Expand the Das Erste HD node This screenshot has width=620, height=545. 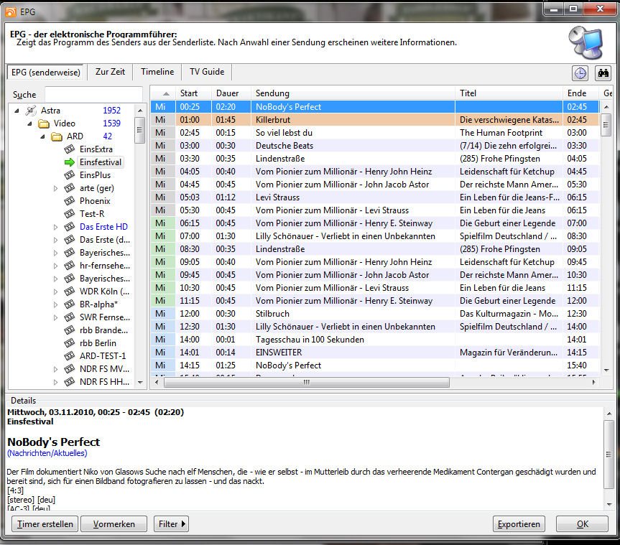point(56,227)
